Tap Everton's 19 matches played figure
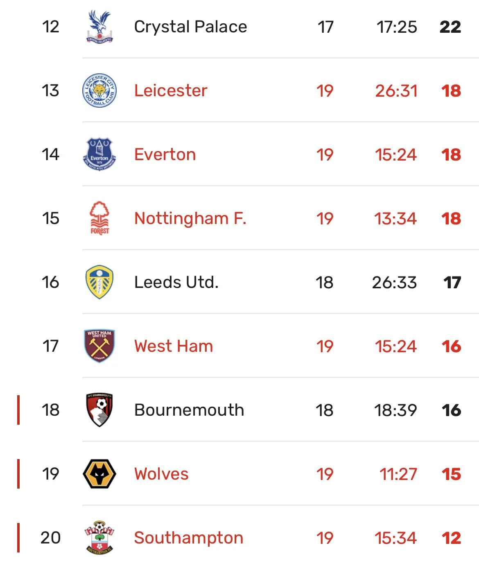479x566 pixels. [325, 155]
